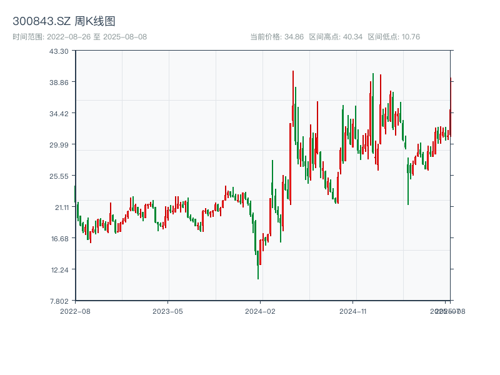Click the 区间低点 10.76 label
This screenshot has width=500, height=375.
click(x=394, y=37)
